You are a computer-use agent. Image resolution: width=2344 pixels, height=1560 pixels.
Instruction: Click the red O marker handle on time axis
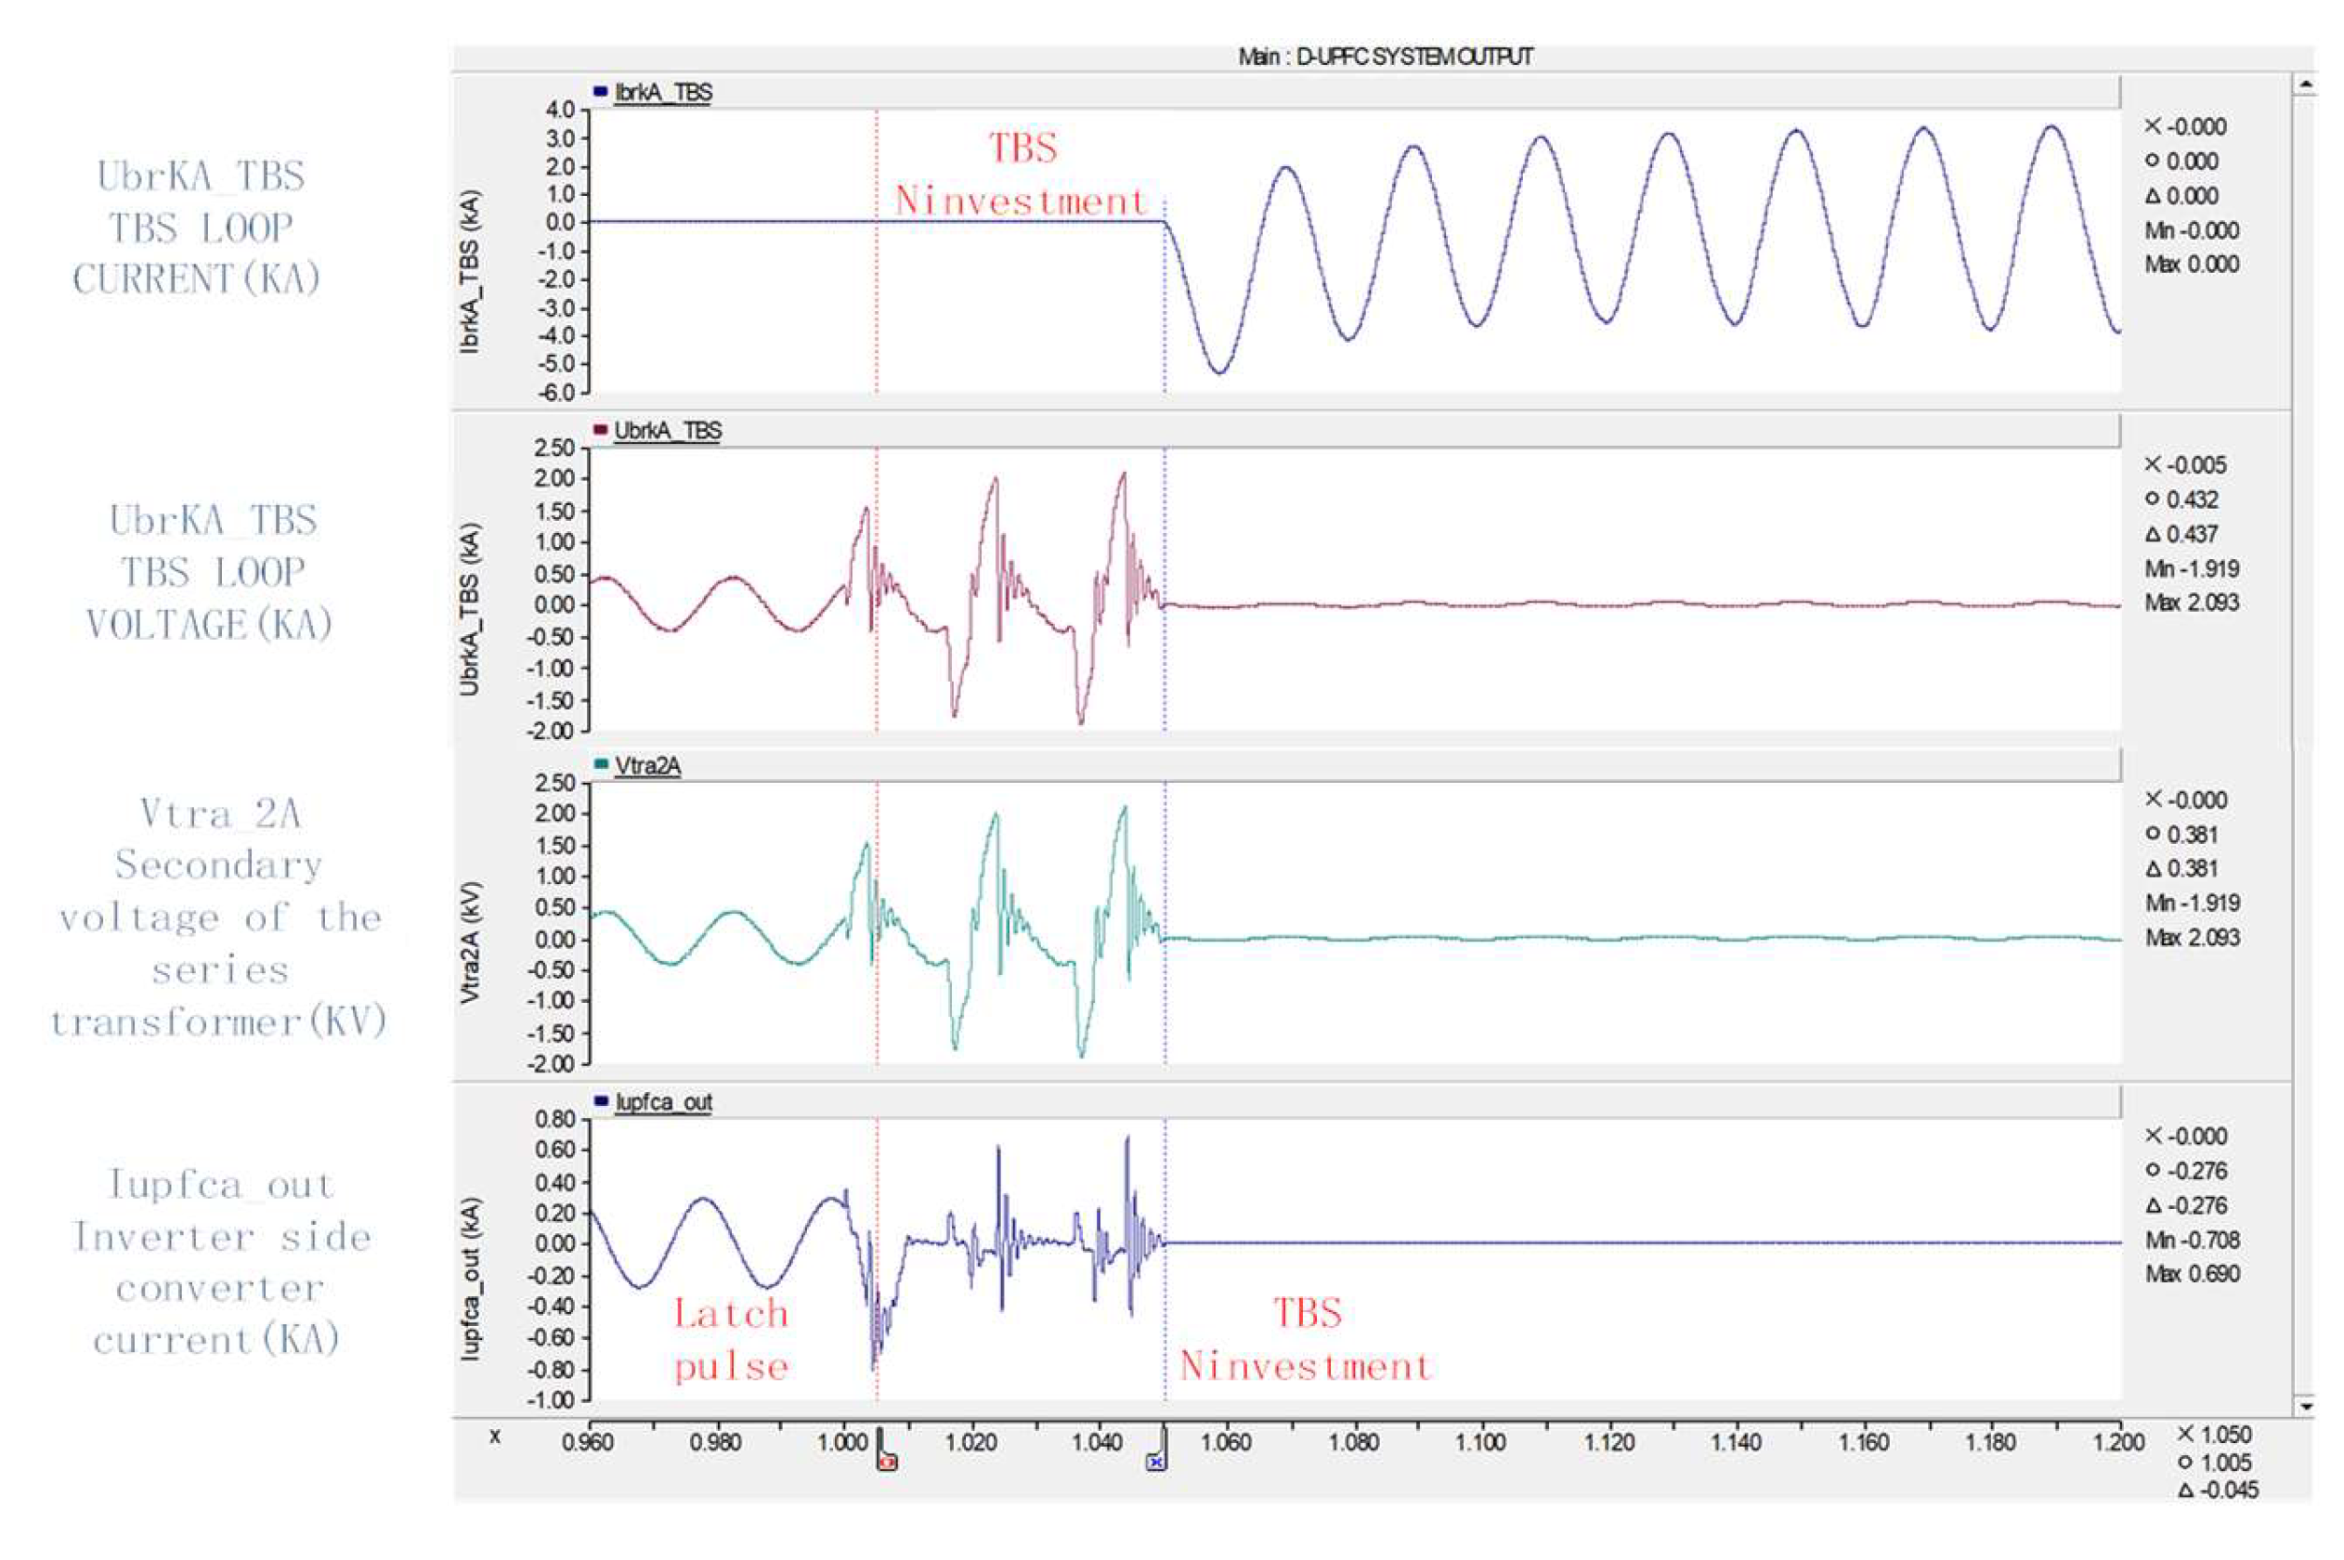pyautogui.click(x=888, y=1462)
